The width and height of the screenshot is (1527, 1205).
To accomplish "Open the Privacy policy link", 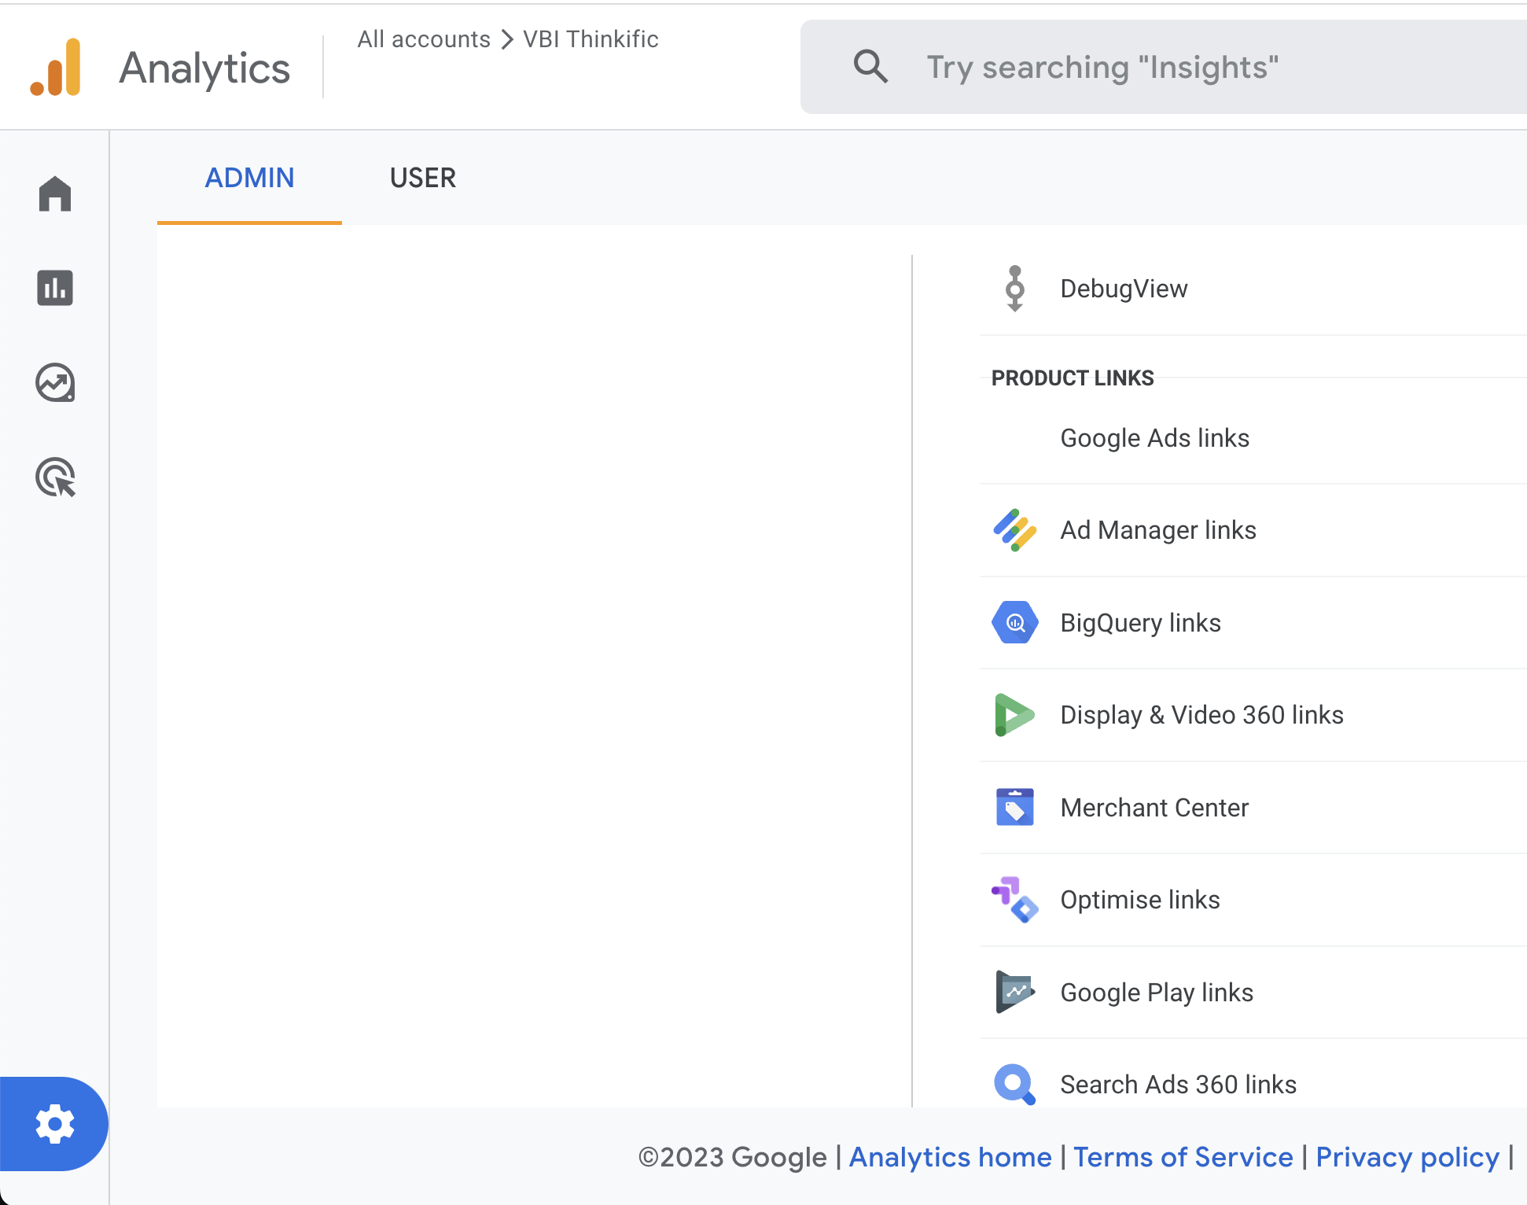I will coord(1407,1157).
